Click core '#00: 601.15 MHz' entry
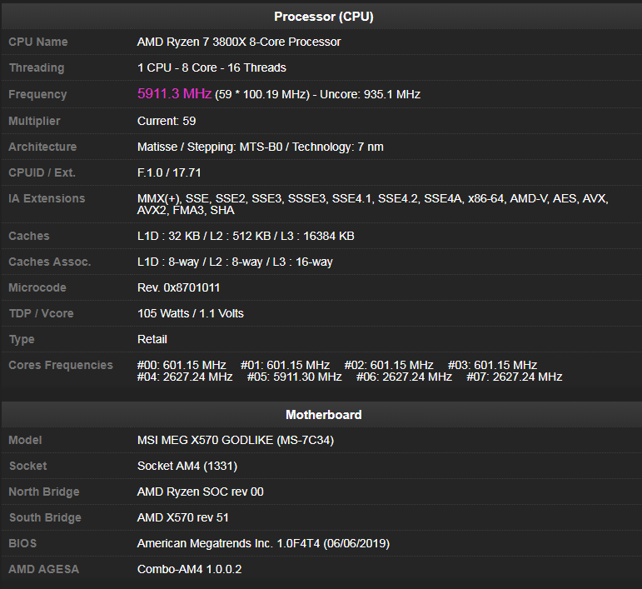The width and height of the screenshot is (642, 589). tap(182, 365)
